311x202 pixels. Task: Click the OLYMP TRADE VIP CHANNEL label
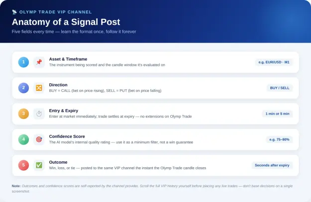56,12
